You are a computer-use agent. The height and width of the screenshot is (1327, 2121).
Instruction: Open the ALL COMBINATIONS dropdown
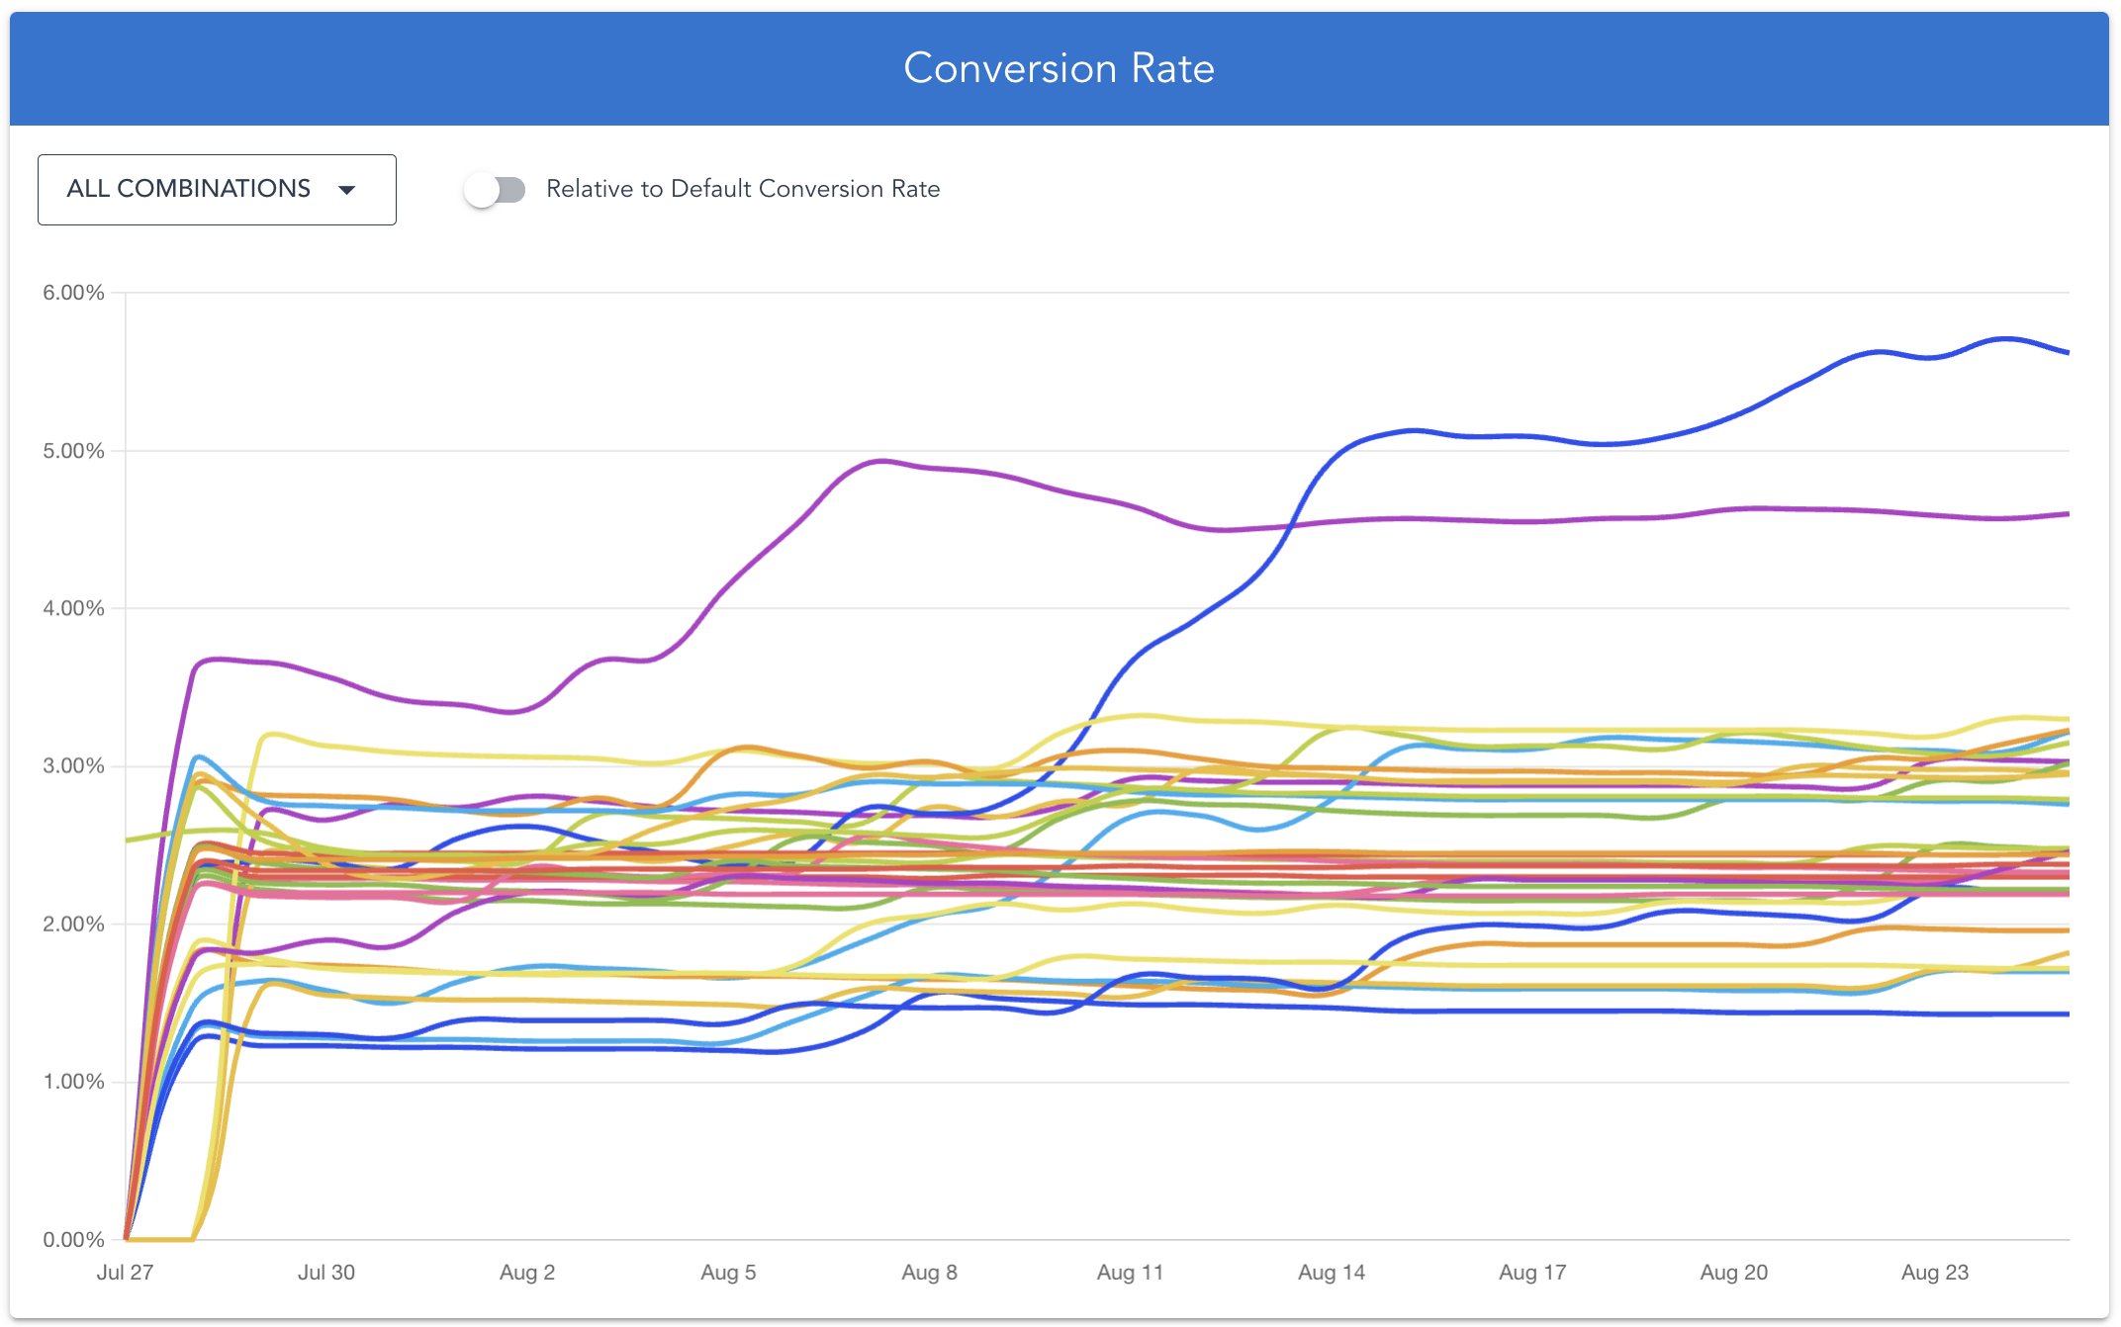[217, 189]
